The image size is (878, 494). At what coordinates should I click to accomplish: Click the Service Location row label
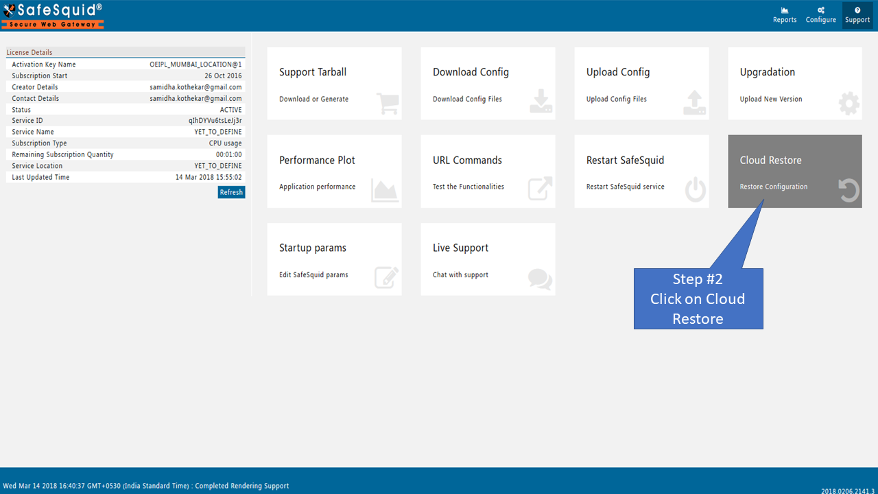pos(37,165)
